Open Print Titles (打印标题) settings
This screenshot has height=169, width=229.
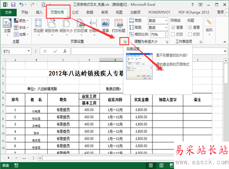point(119,26)
